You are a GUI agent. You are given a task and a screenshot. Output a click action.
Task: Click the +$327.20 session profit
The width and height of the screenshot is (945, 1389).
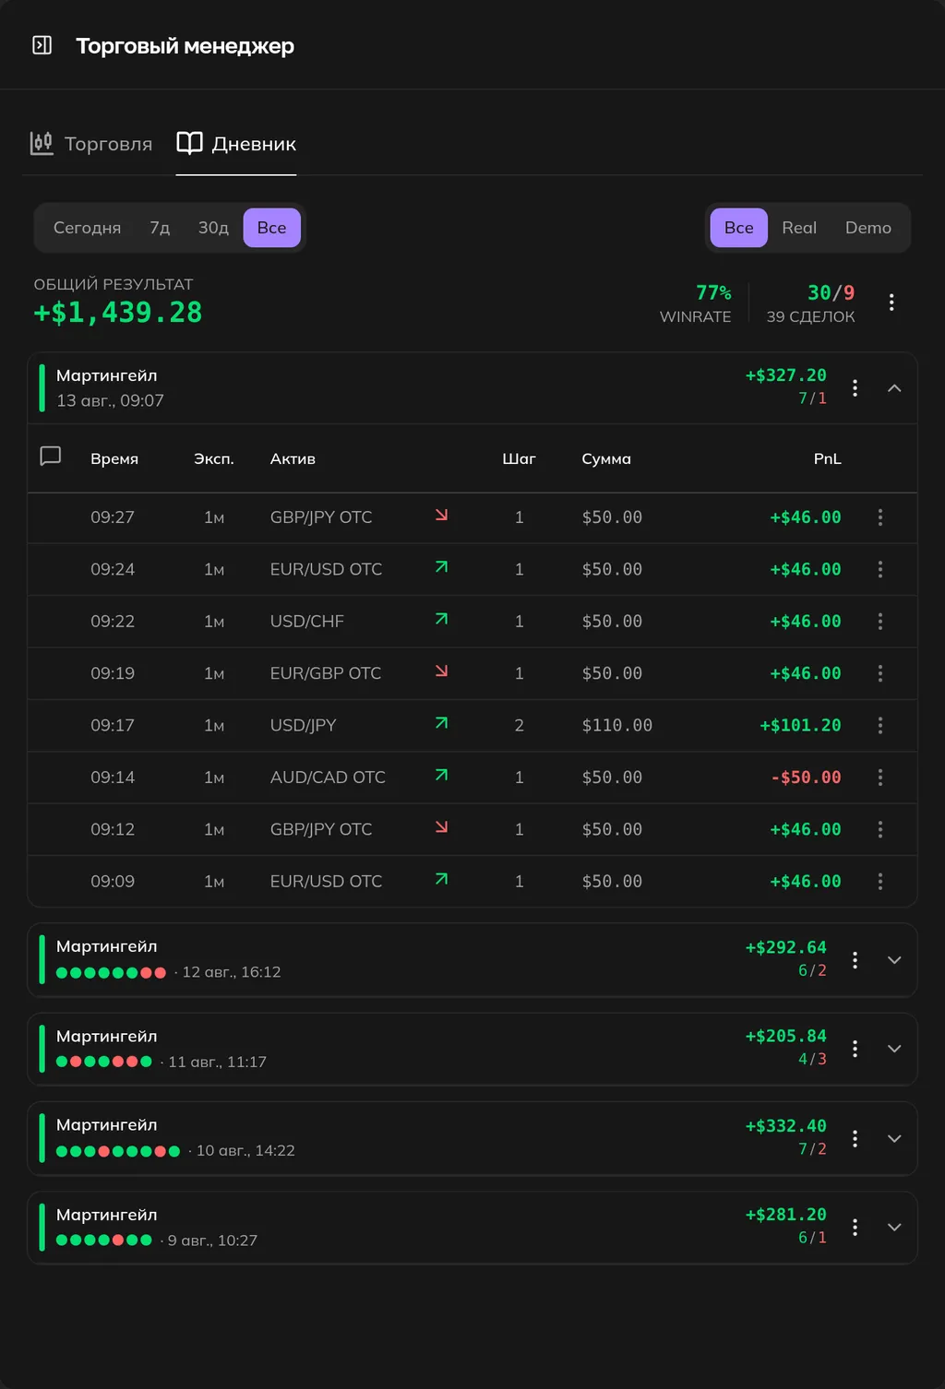[786, 375]
